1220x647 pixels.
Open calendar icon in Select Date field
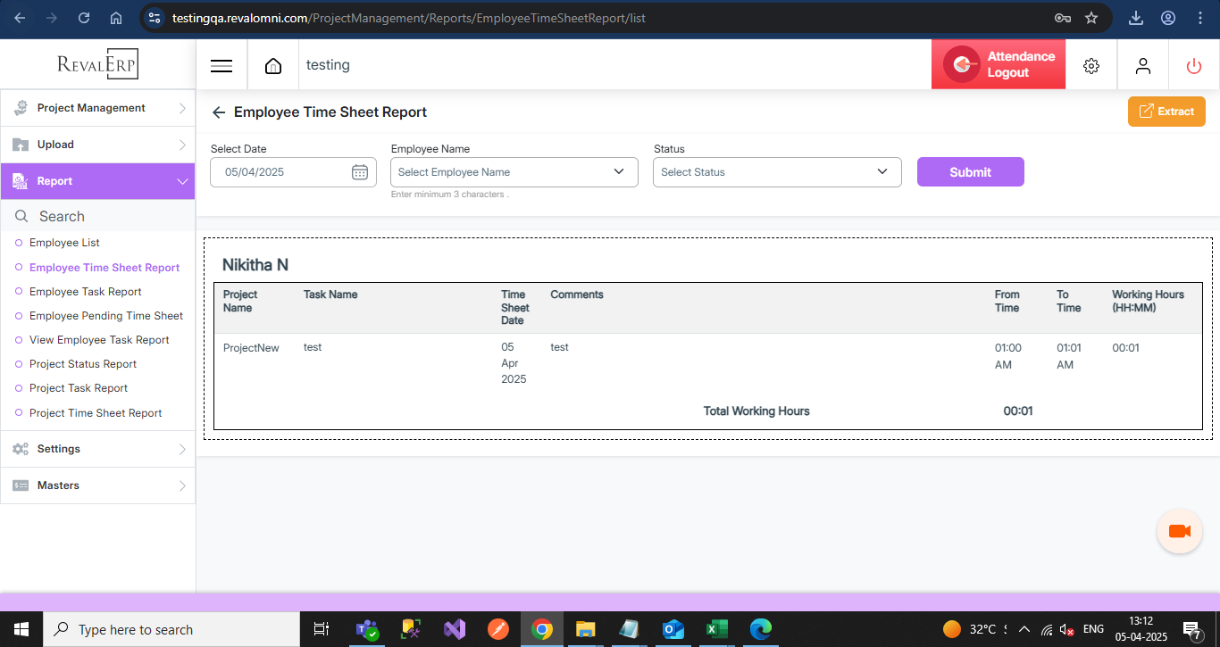(360, 172)
